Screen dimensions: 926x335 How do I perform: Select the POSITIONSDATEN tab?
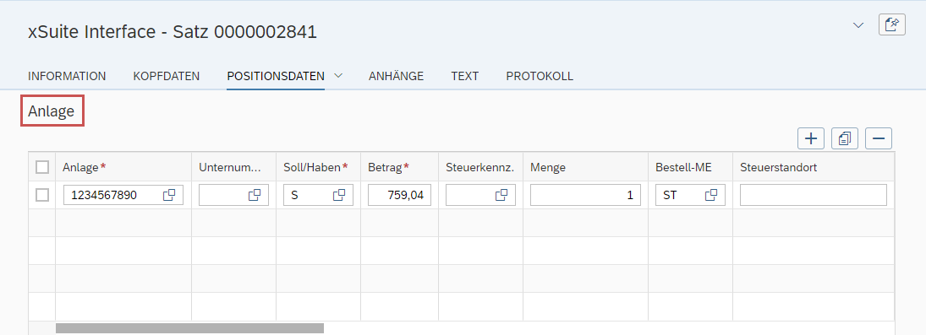pyautogui.click(x=276, y=76)
